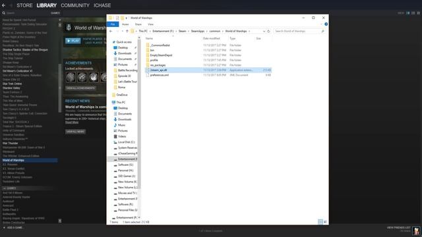The image size is (422, 237).
Task: Open the quick access toolbar customize arrow
Action: point(126,18)
